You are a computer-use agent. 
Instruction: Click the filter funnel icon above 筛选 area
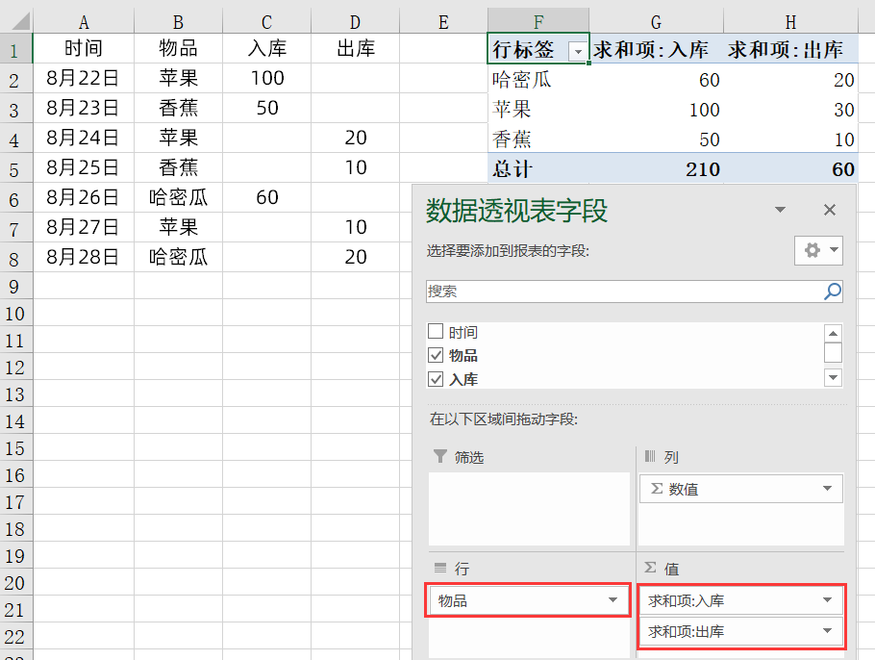441,456
